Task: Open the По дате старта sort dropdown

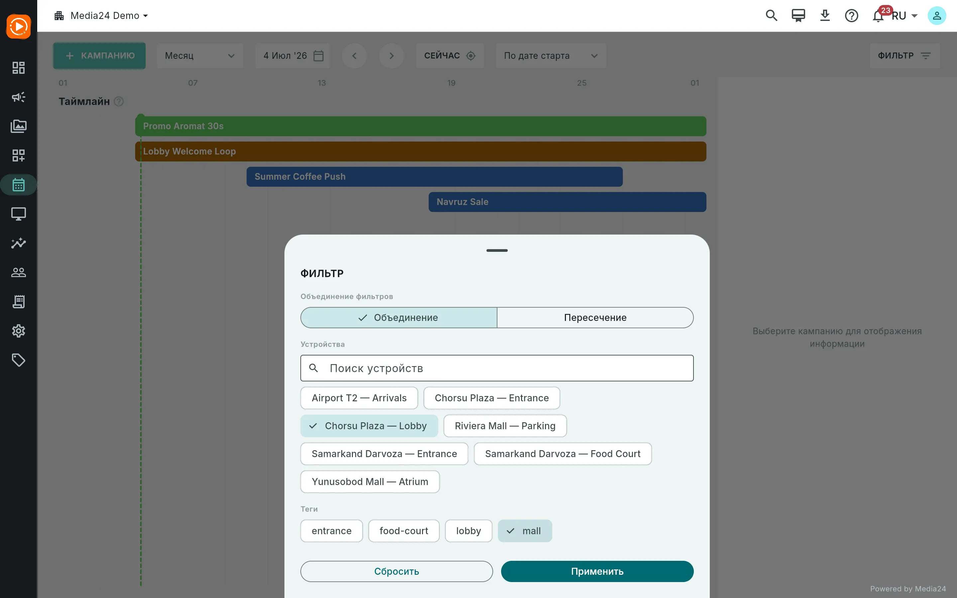Action: point(551,56)
